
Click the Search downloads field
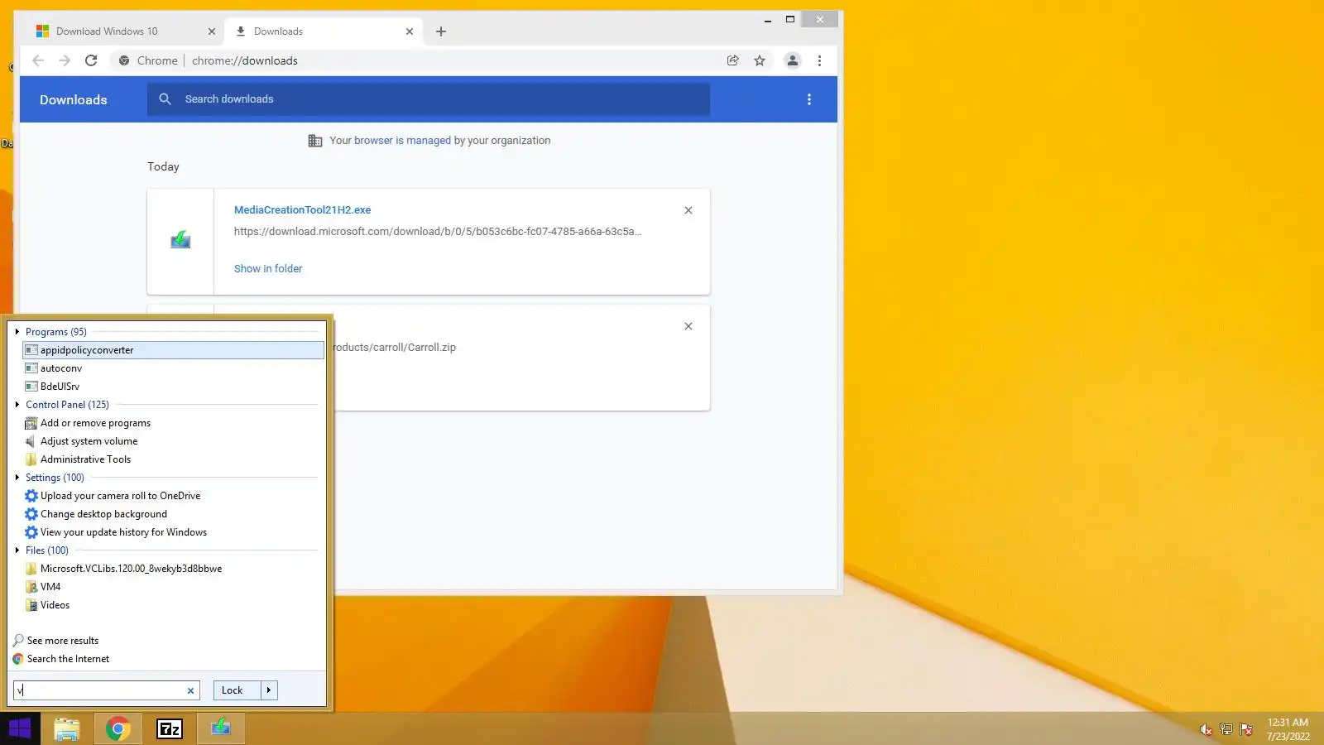pos(429,99)
